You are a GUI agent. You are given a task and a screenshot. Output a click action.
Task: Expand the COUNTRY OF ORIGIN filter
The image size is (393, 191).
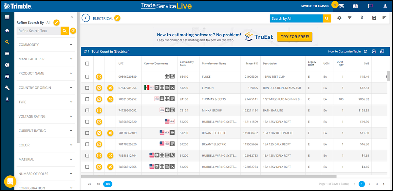[x=46, y=88]
